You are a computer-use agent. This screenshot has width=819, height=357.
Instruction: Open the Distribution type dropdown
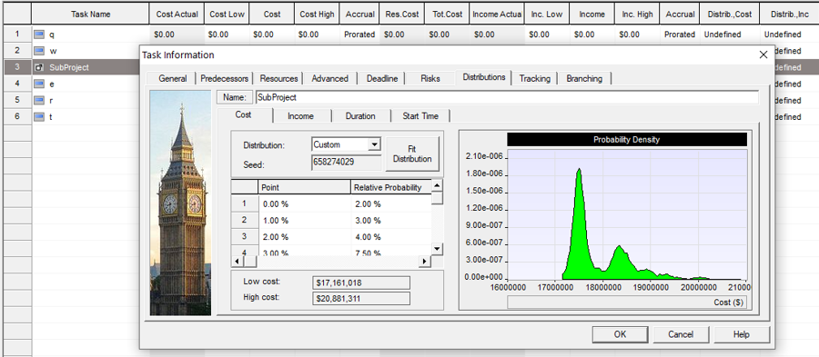pos(374,144)
